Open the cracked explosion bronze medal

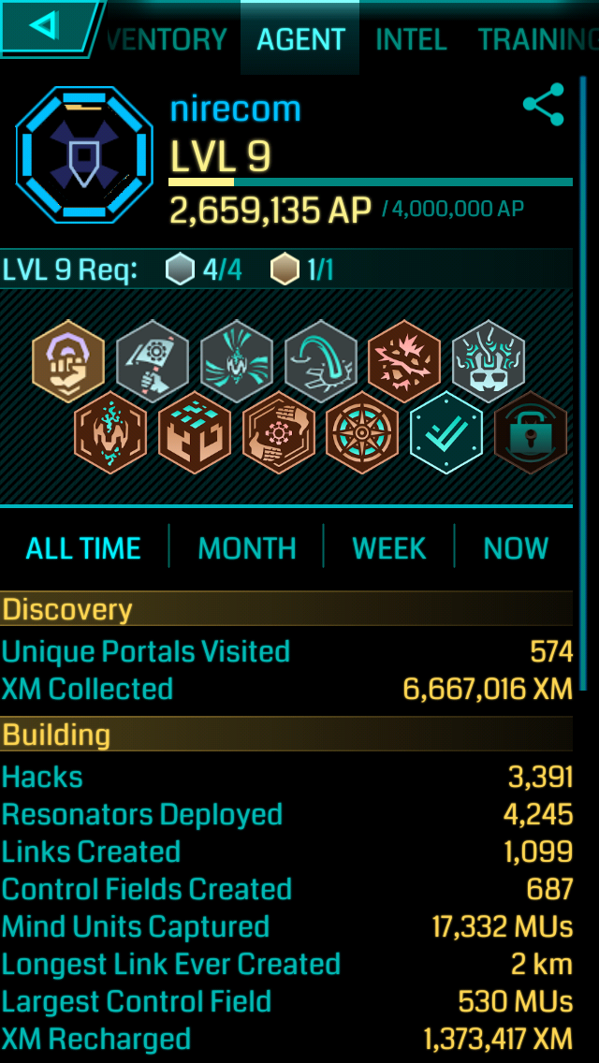click(404, 360)
